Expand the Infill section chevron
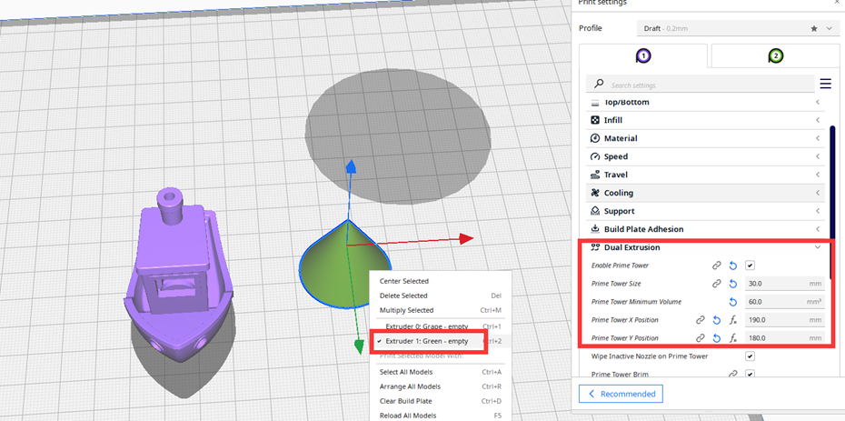The image size is (845, 421). pyautogui.click(x=818, y=120)
